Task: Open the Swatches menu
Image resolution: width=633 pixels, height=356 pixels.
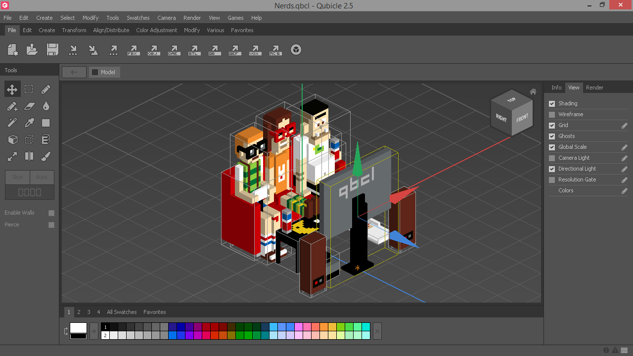Action: click(138, 18)
